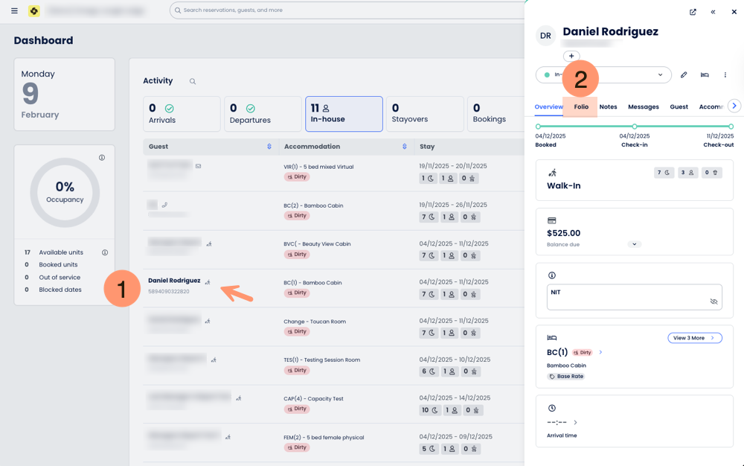Click the pencil edit reservation icon
The width and height of the screenshot is (744, 466).
pyautogui.click(x=684, y=75)
